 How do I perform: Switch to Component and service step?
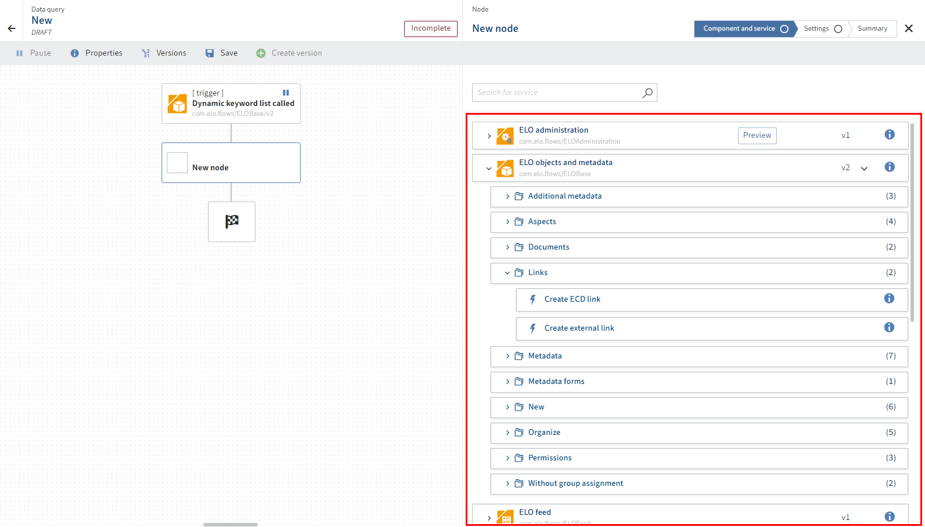pos(745,29)
